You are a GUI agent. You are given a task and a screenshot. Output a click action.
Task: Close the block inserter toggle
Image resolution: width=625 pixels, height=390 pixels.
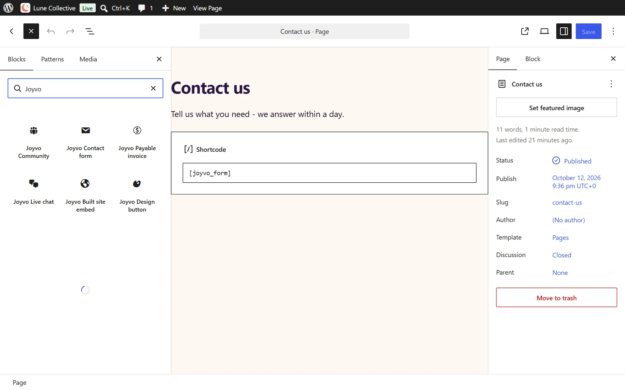point(31,31)
